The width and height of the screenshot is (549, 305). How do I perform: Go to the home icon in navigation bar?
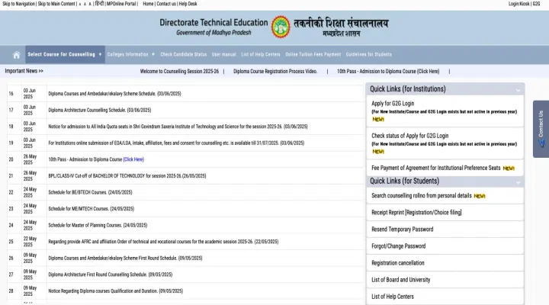[x=16, y=55]
